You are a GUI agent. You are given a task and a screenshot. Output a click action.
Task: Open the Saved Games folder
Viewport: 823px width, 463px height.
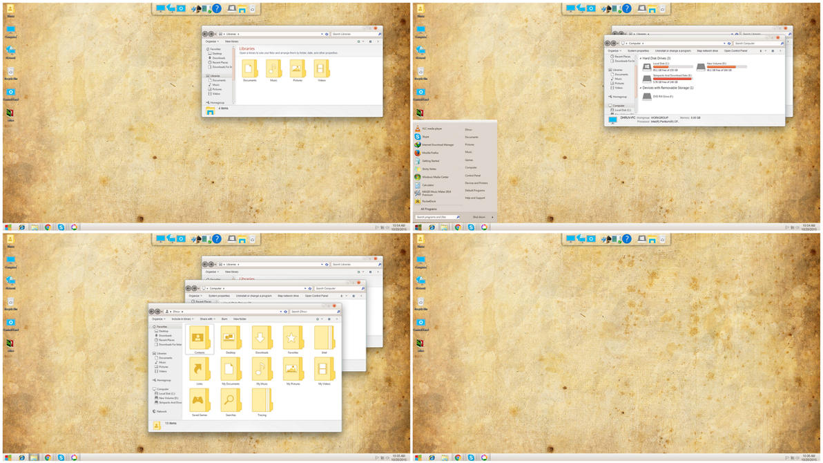pos(199,400)
